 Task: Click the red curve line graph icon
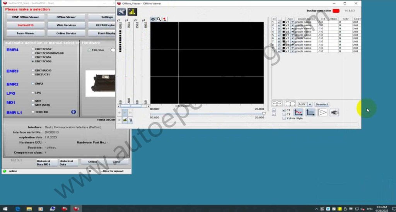(298, 112)
